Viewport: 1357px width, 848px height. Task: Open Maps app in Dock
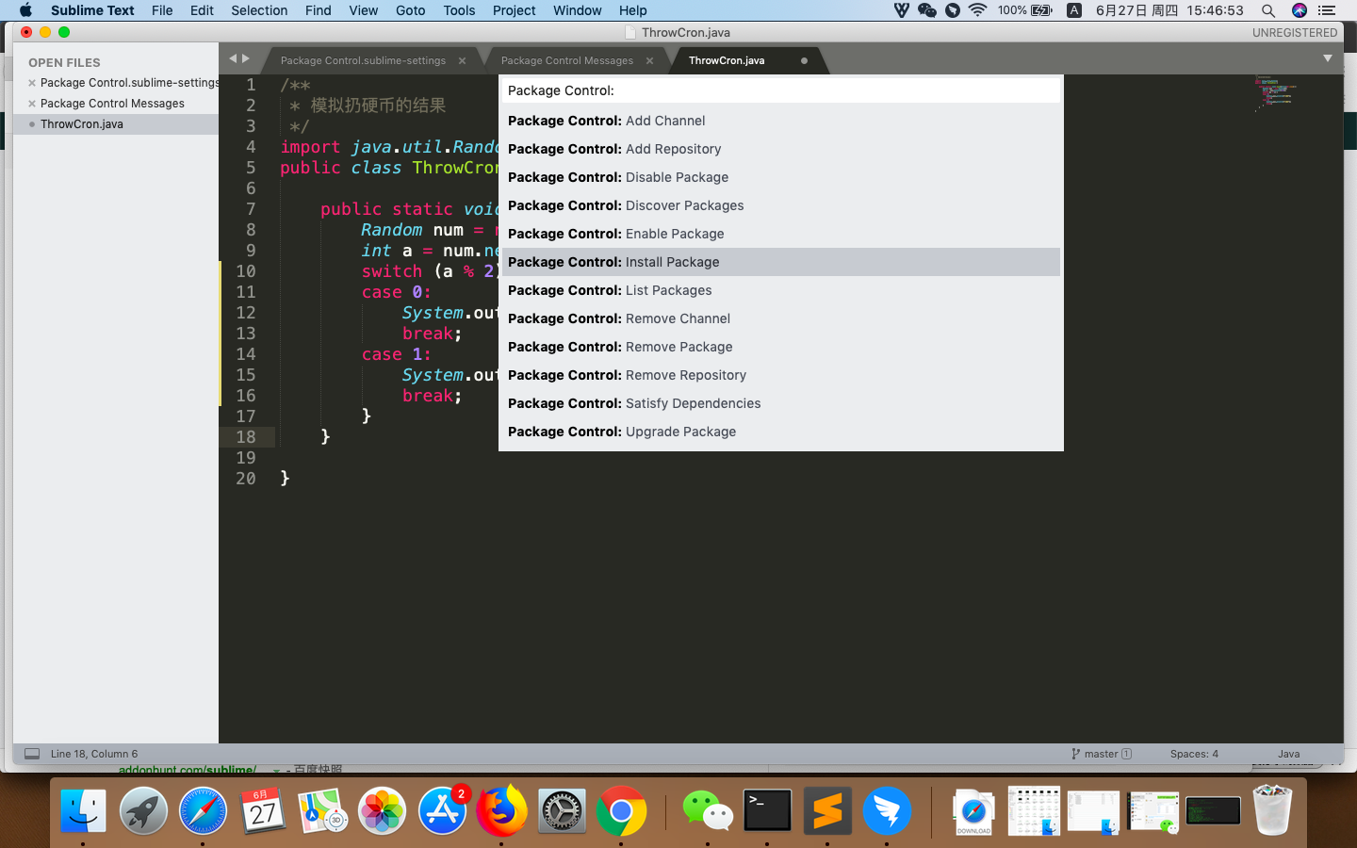[x=322, y=810]
